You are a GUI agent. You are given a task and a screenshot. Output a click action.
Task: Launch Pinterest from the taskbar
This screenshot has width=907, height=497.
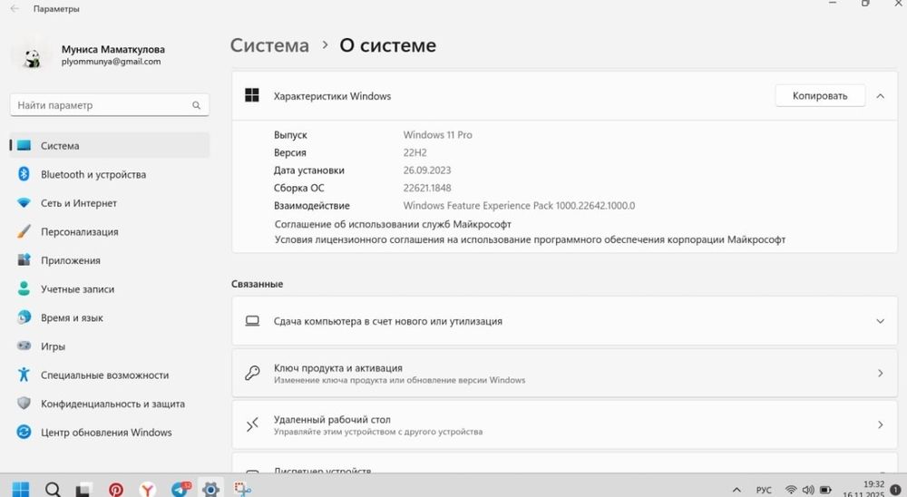click(x=116, y=490)
